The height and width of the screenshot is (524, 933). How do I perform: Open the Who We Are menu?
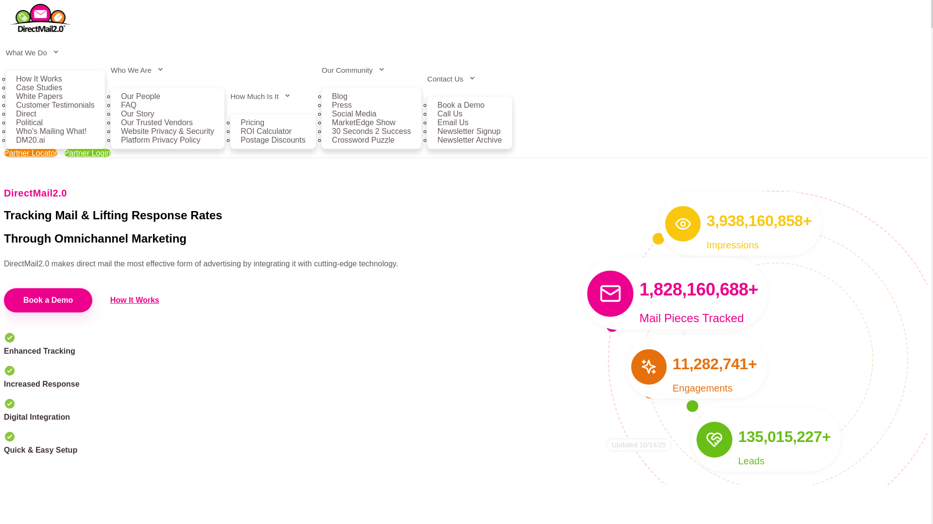tap(131, 70)
